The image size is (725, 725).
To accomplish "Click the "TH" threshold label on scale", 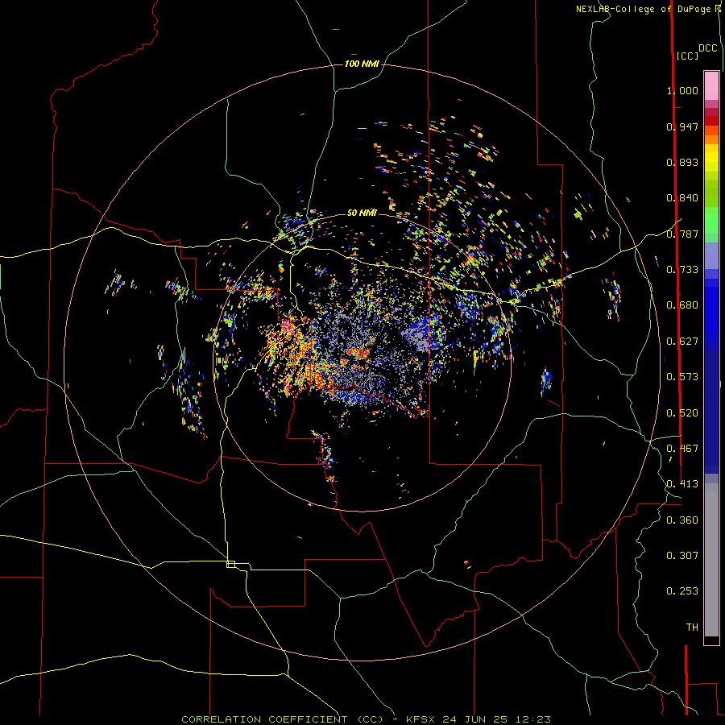I will pos(692,628).
